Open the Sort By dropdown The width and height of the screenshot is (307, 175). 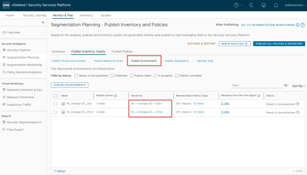click(x=298, y=86)
